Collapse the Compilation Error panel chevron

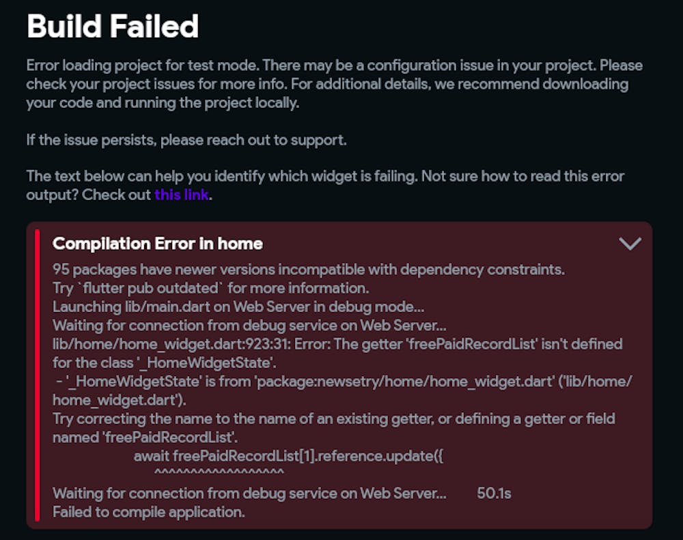[x=629, y=244]
